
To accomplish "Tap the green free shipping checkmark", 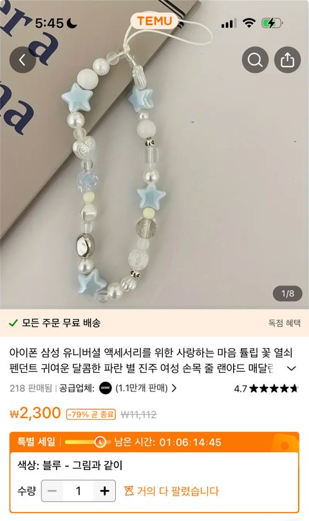I will (x=13, y=322).
